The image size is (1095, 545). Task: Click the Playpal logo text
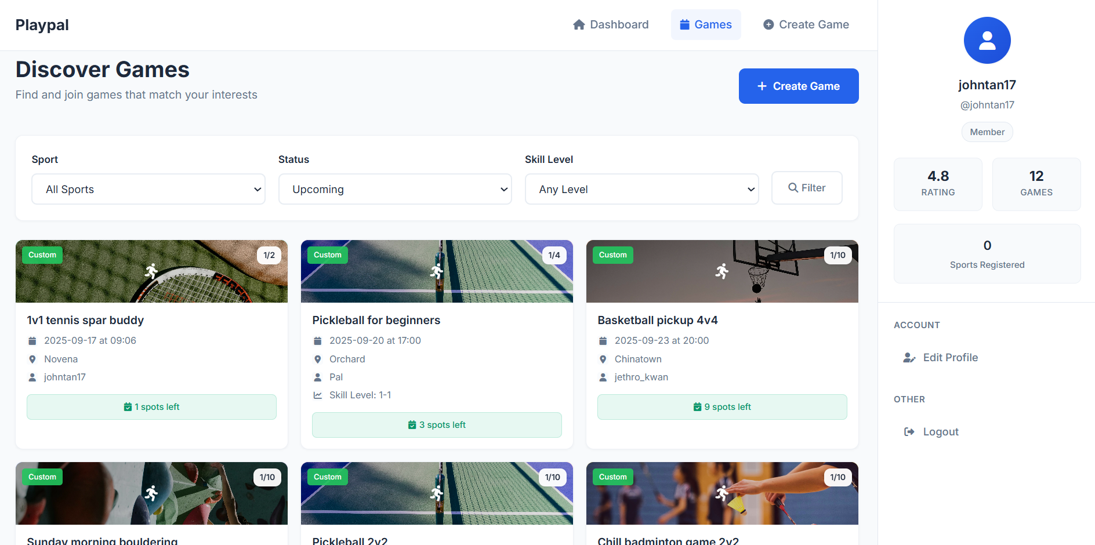coord(42,25)
